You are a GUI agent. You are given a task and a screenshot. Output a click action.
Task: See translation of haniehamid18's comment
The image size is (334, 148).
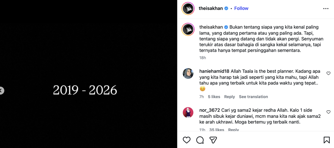click(253, 97)
